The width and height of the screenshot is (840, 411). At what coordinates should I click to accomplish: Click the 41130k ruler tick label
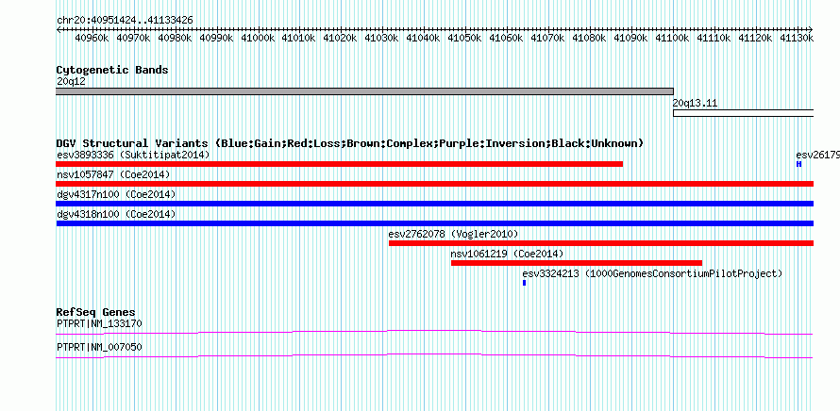tap(798, 39)
